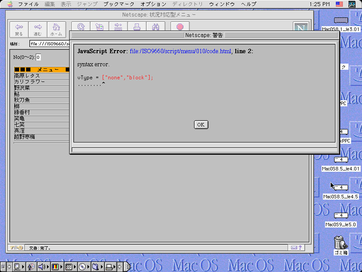Open the ファイル menu
The width and height of the screenshot is (362, 272).
(28, 4)
